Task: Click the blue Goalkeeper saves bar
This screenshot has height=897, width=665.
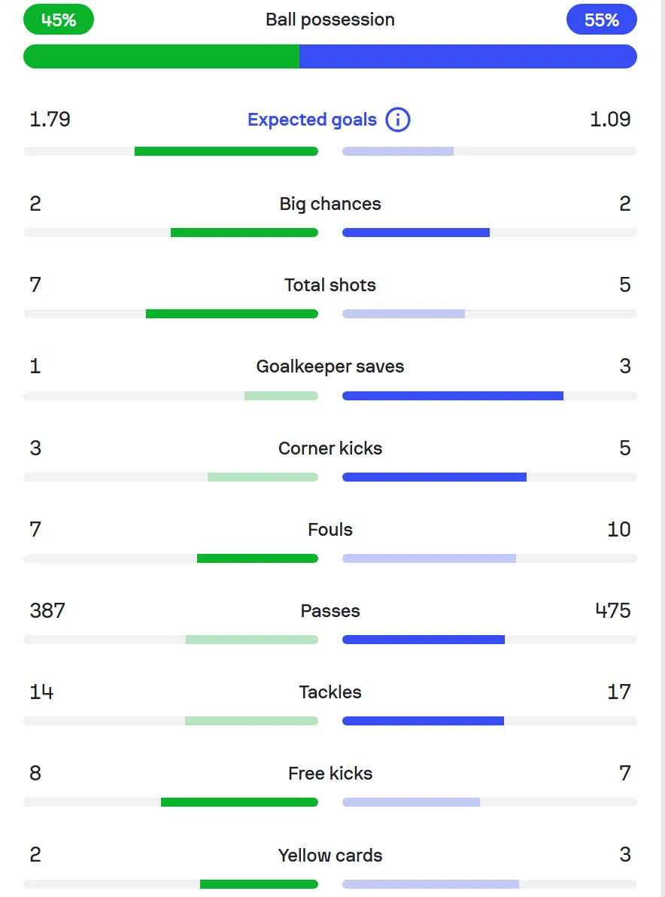Action: (x=453, y=396)
